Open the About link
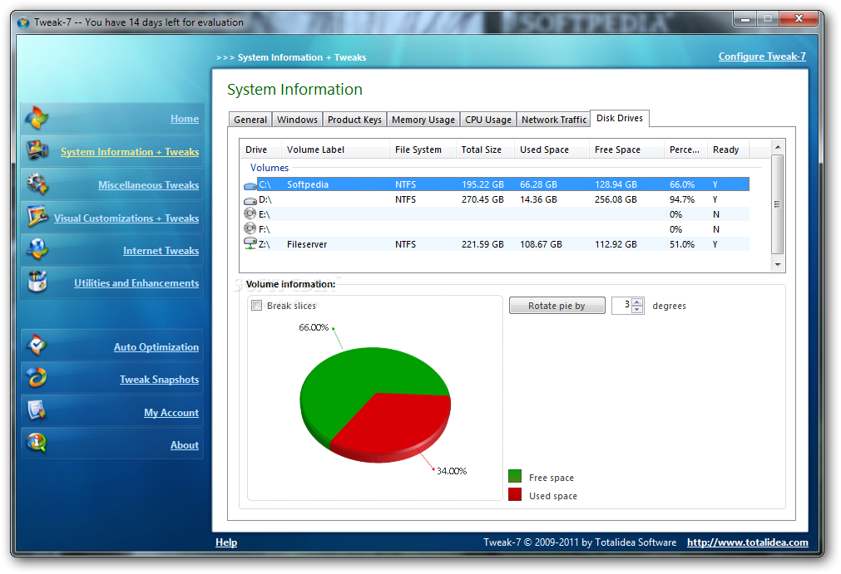The image size is (841, 574). coord(185,445)
